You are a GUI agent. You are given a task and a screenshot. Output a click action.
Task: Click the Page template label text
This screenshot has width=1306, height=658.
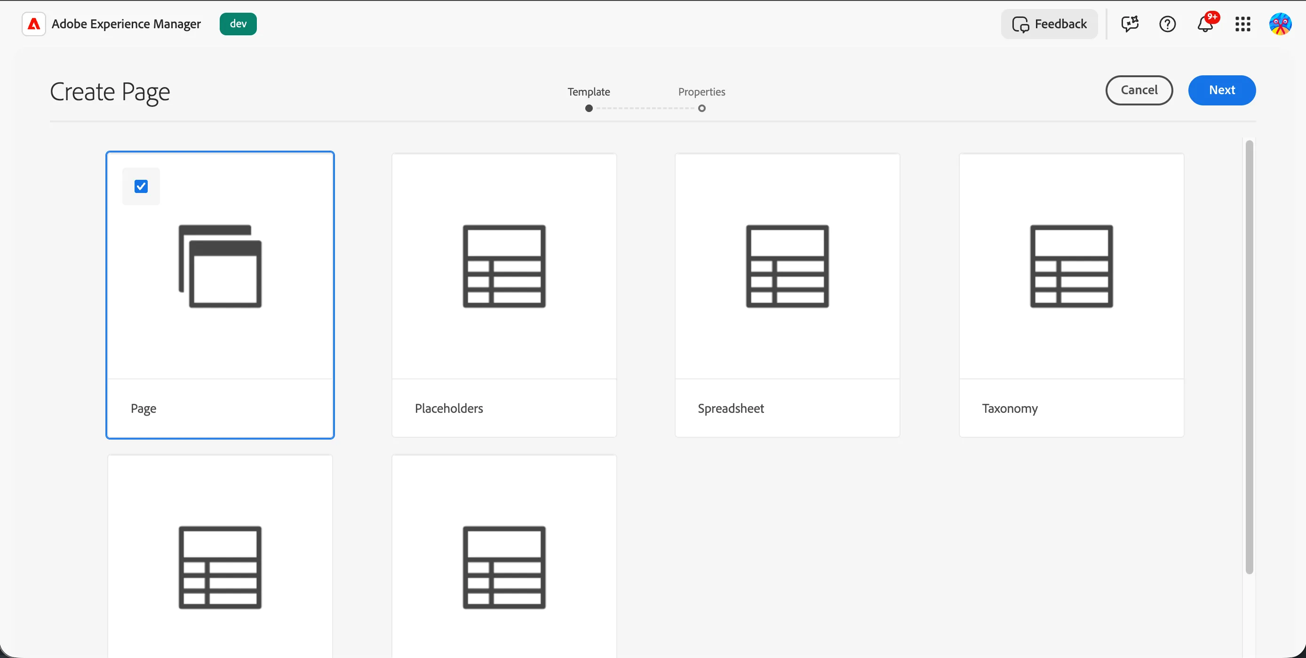point(143,409)
